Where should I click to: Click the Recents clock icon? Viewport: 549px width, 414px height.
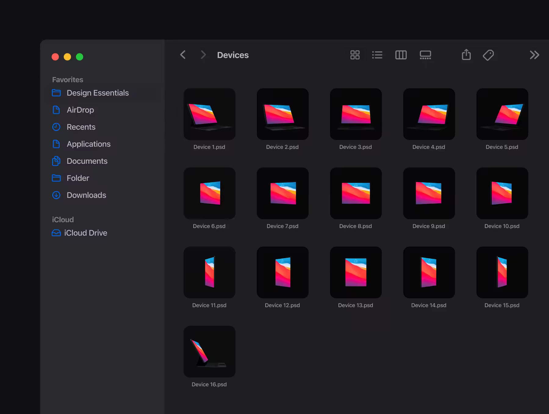pos(56,127)
